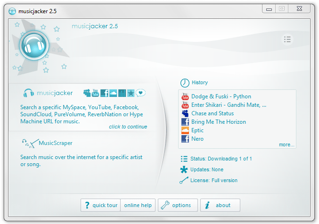Click SoundCloud icon next to Eptic
319x224 pixels.
click(x=185, y=130)
